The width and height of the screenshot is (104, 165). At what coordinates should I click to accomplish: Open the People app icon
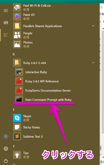17,35
